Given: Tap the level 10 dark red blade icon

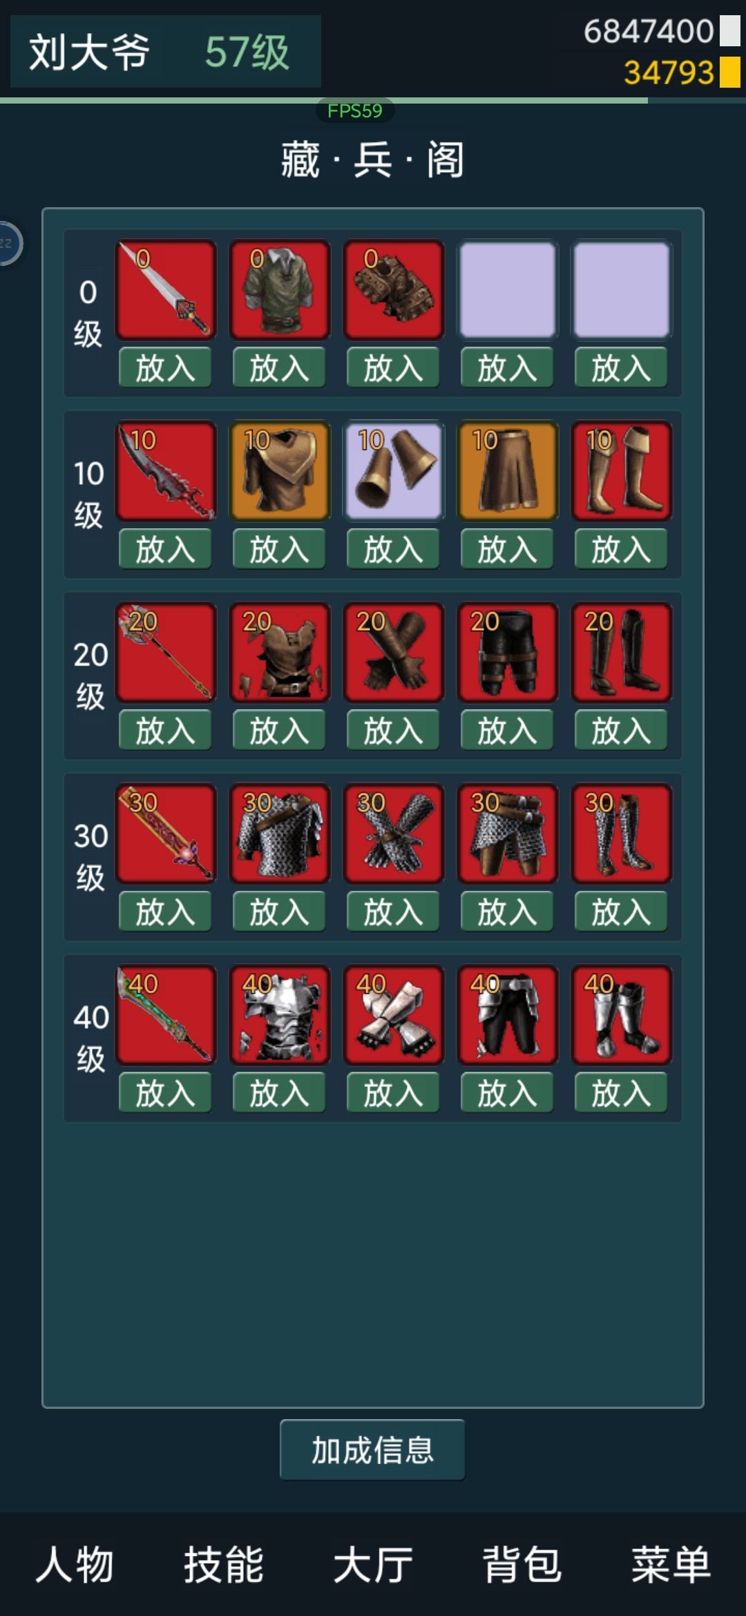Looking at the screenshot, I should [166, 471].
